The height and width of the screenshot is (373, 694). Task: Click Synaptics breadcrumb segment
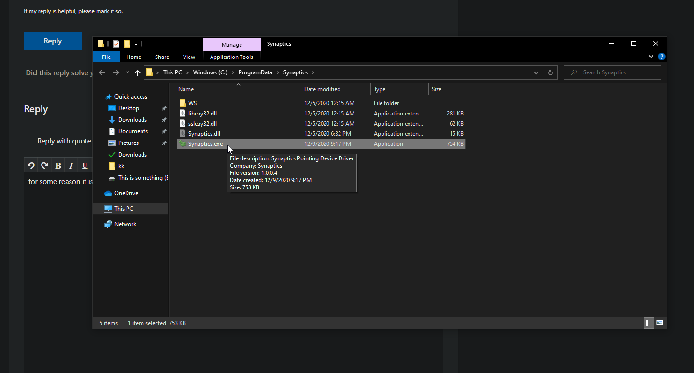pyautogui.click(x=295, y=72)
